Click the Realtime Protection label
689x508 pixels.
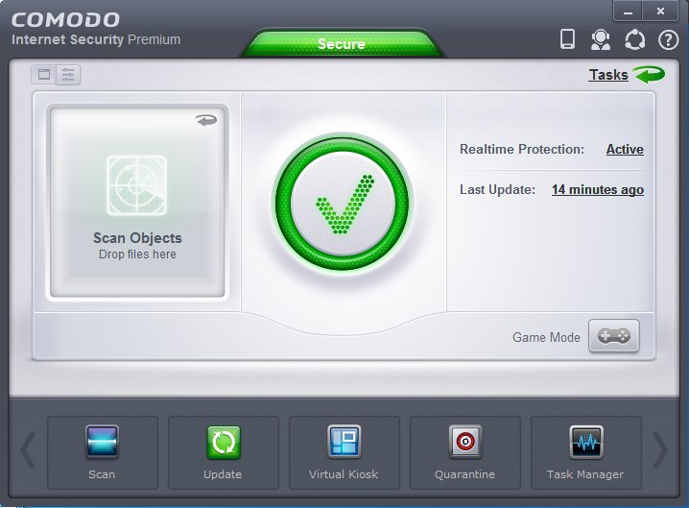point(522,149)
